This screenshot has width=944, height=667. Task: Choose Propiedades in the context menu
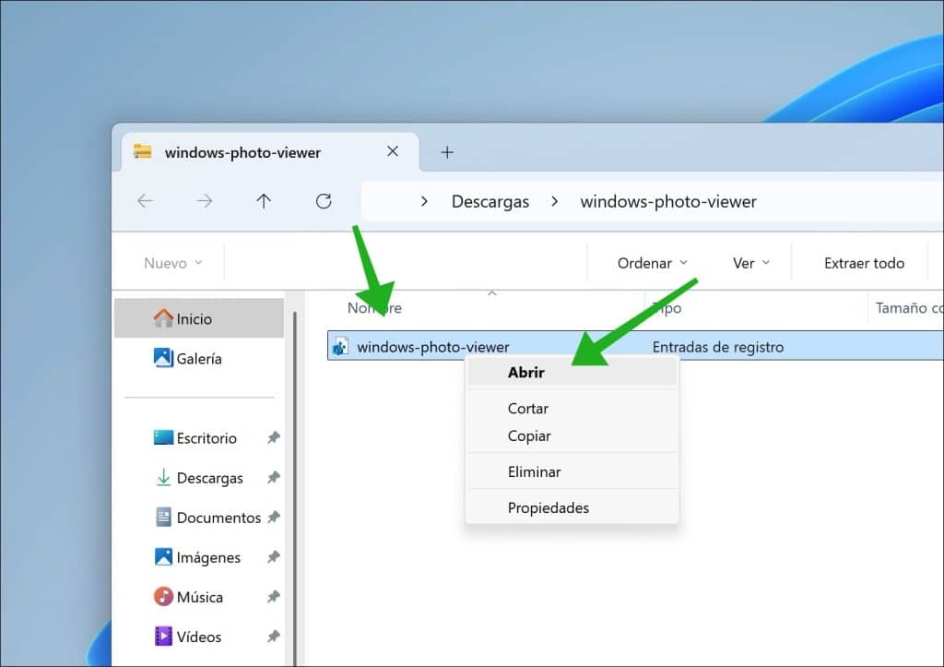tap(572, 508)
